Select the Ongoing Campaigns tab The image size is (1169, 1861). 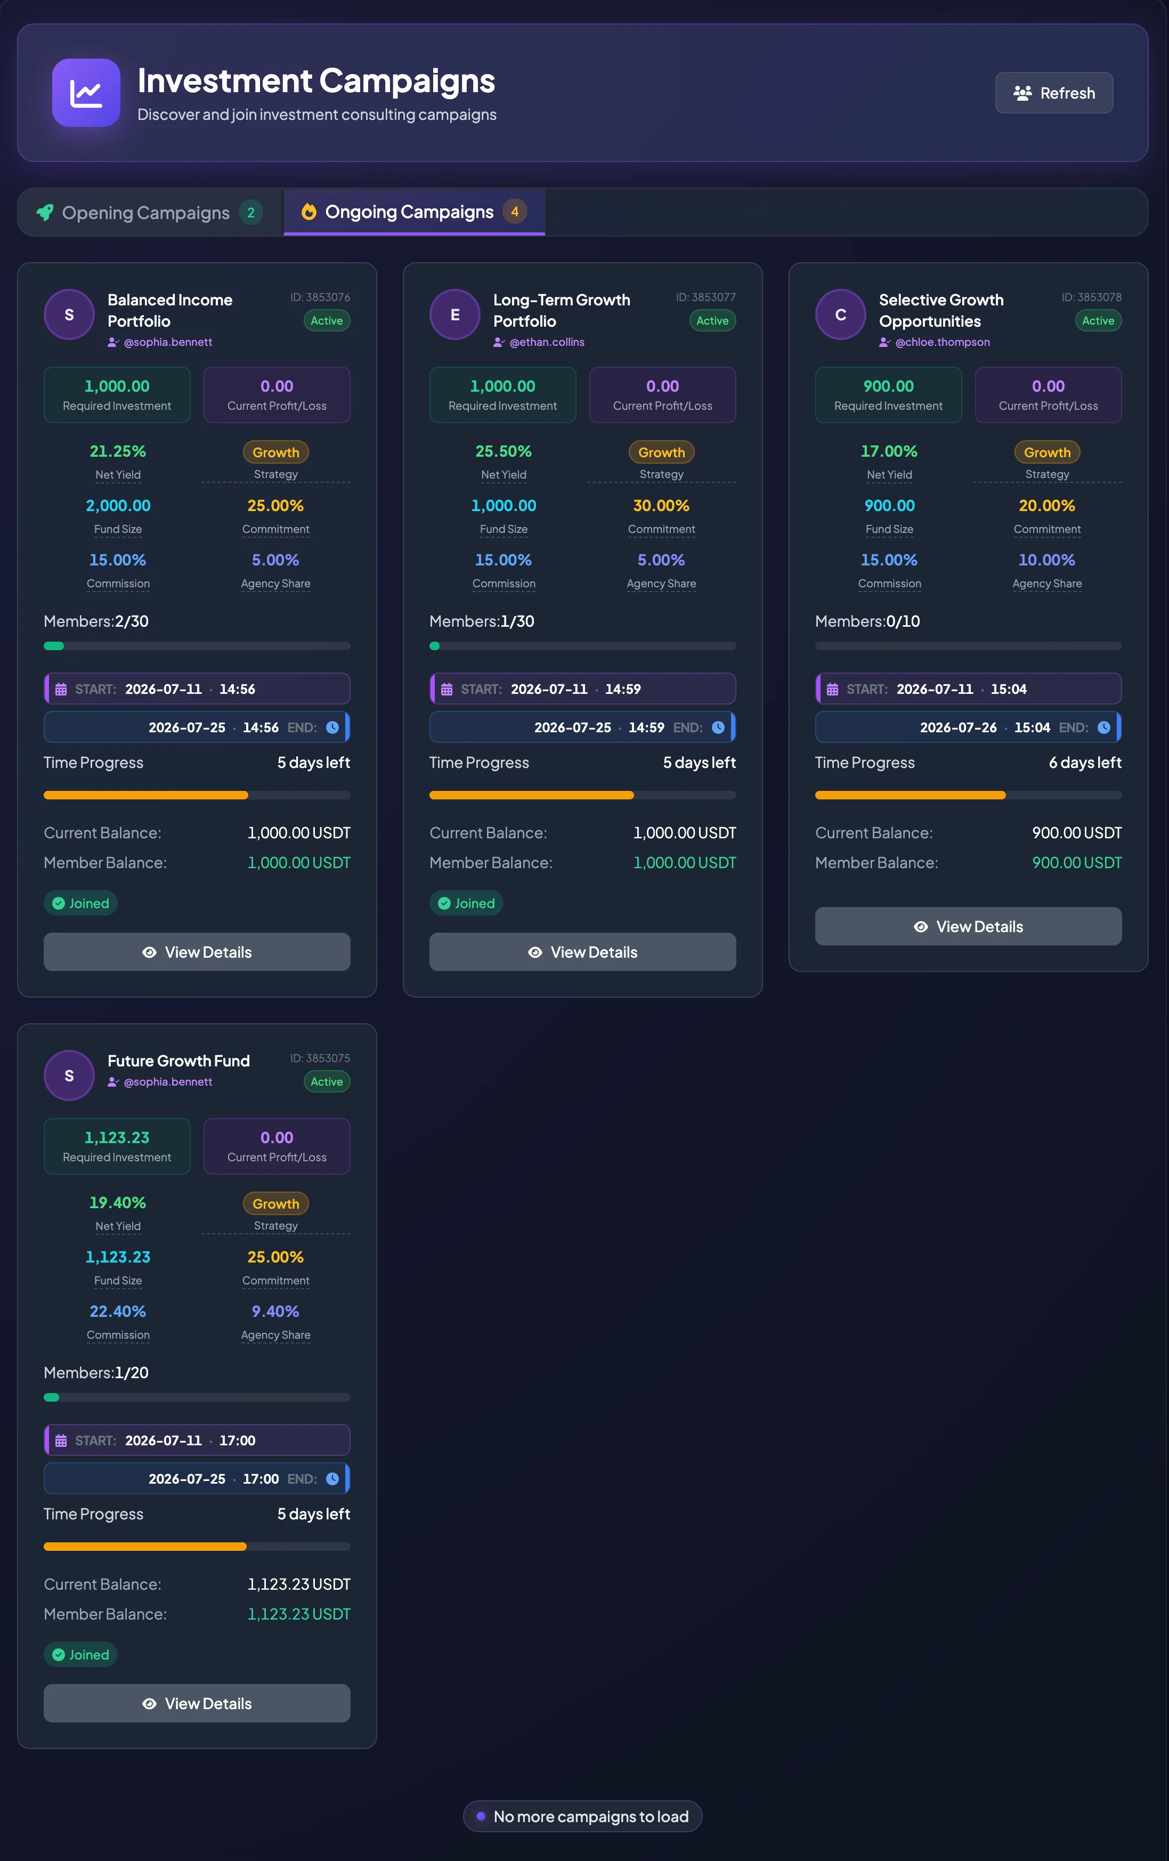point(414,212)
